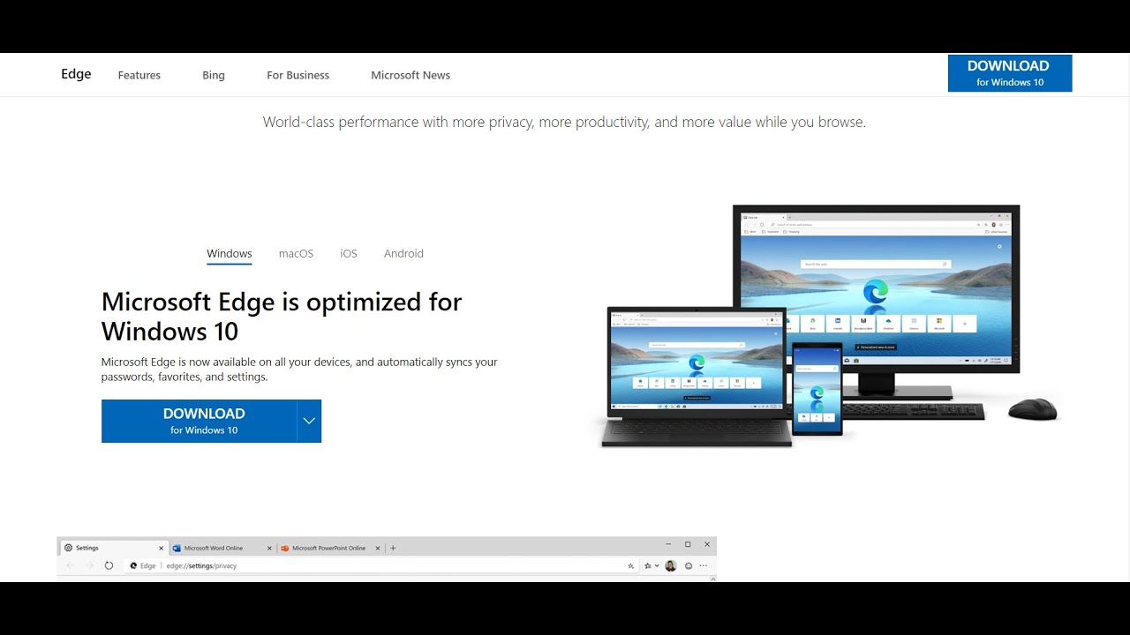The height and width of the screenshot is (635, 1130).
Task: Open the Settings and more ellipsis menu
Action: tap(703, 564)
